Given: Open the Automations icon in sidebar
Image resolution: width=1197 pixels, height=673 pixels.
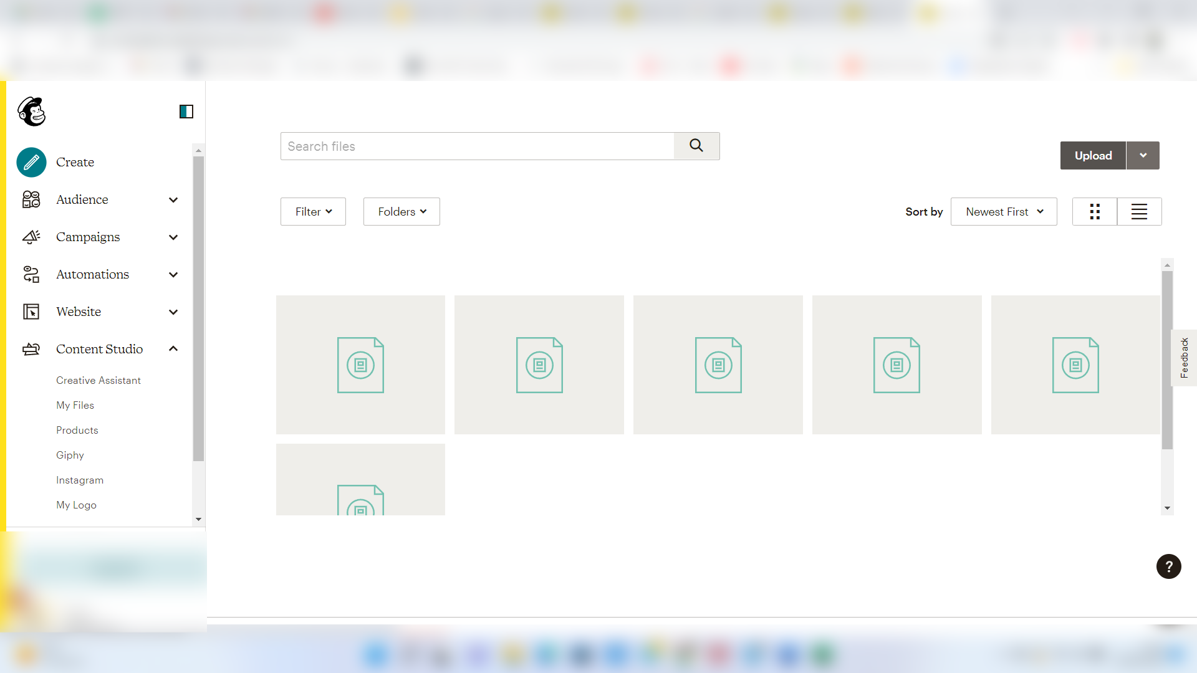Looking at the screenshot, I should (x=31, y=274).
